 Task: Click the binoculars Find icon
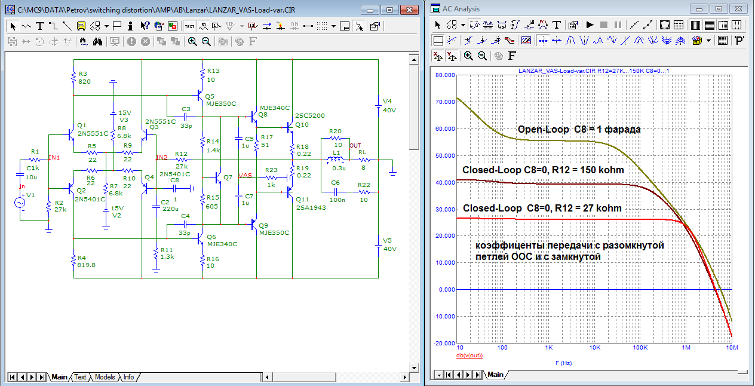coord(99,41)
